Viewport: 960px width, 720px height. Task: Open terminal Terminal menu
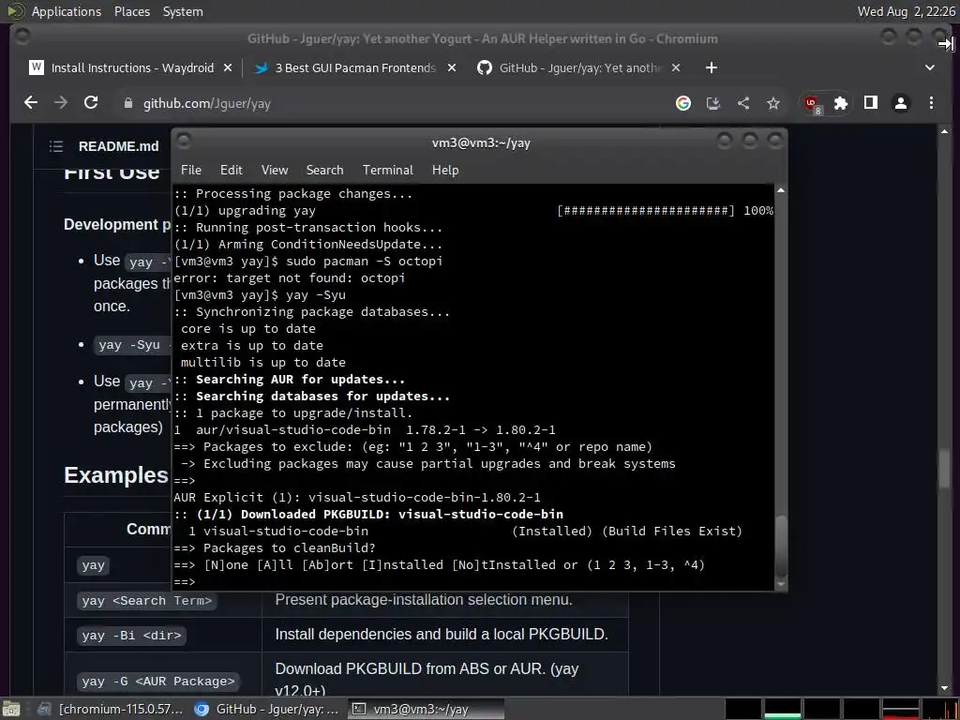click(x=387, y=170)
